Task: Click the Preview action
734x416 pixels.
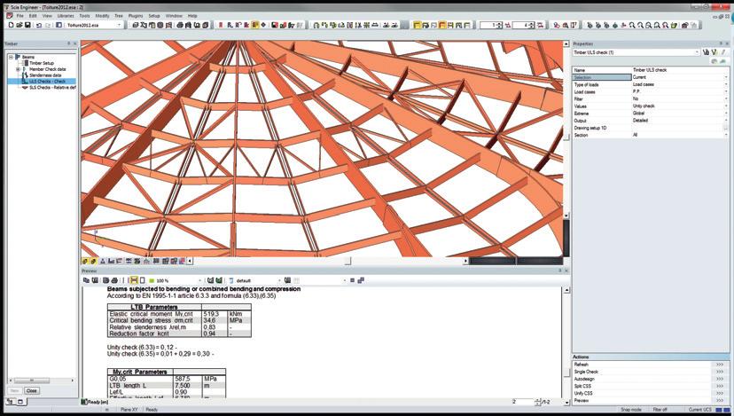Action: click(651, 401)
